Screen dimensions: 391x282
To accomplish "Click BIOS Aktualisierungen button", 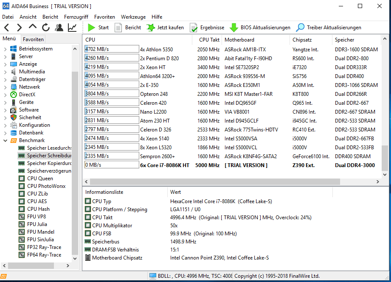I will (260, 28).
